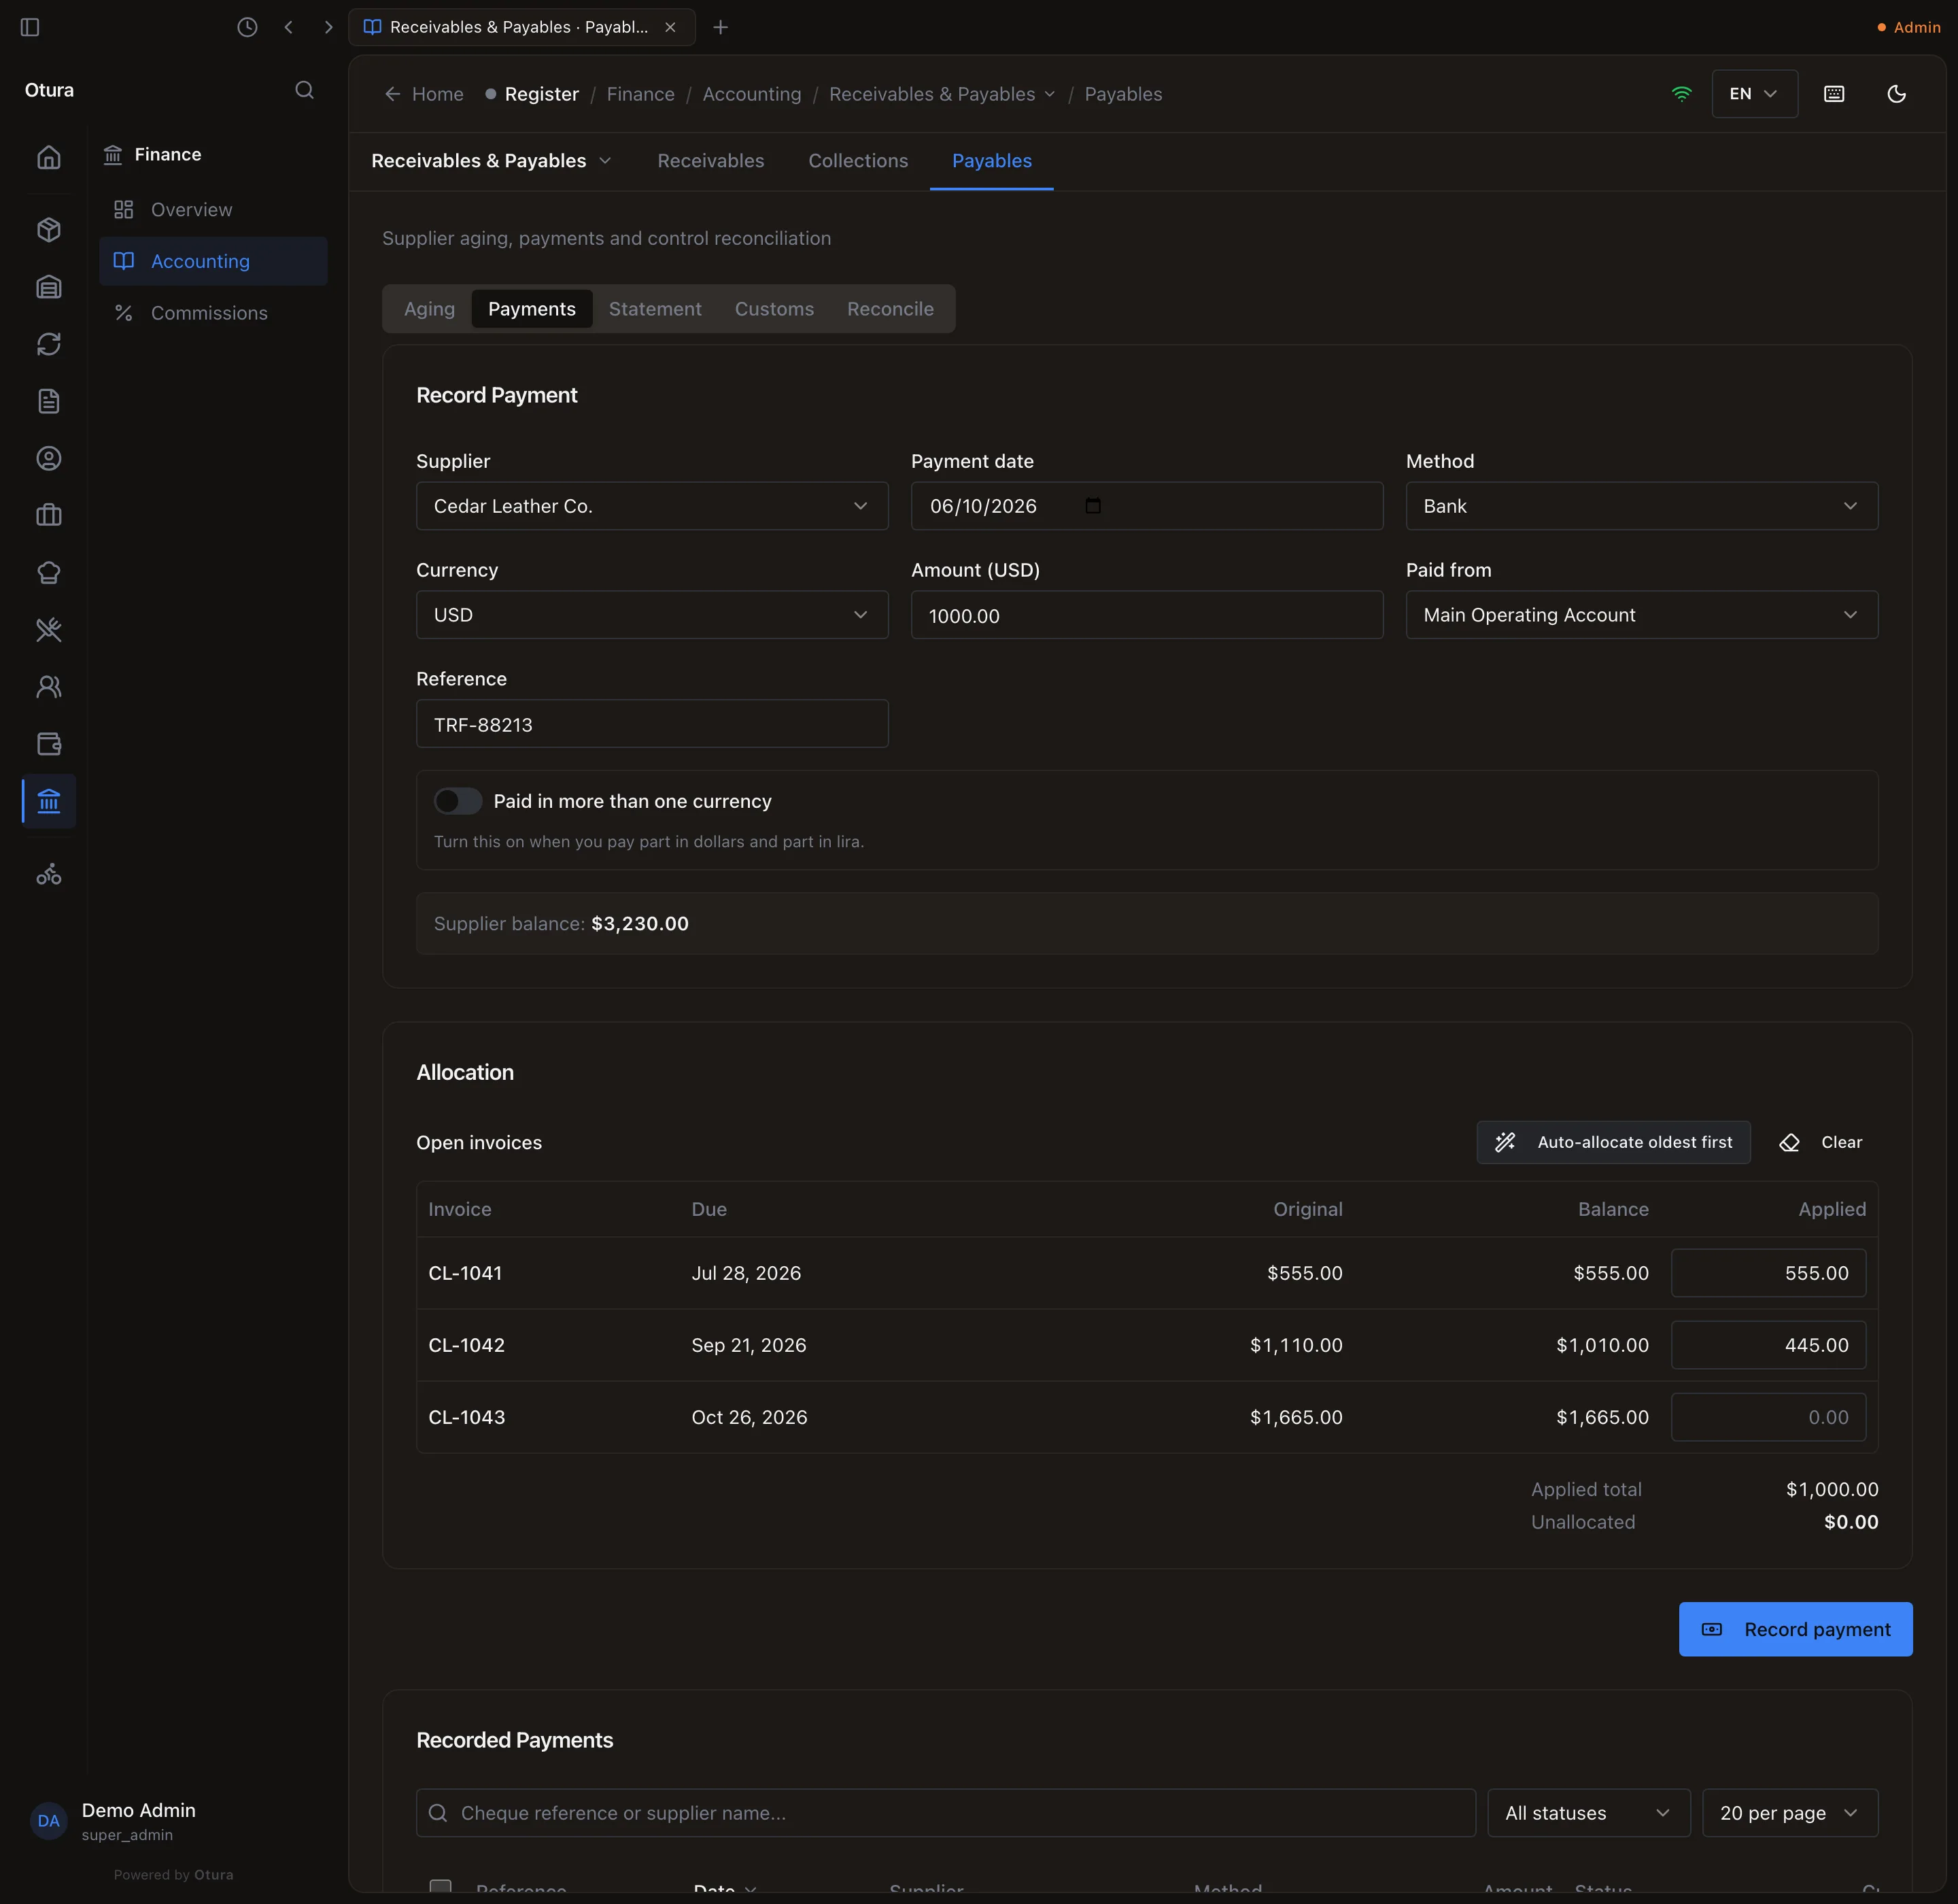Open the All statuses filter dropdown
The image size is (1958, 1904).
[x=1589, y=1813]
